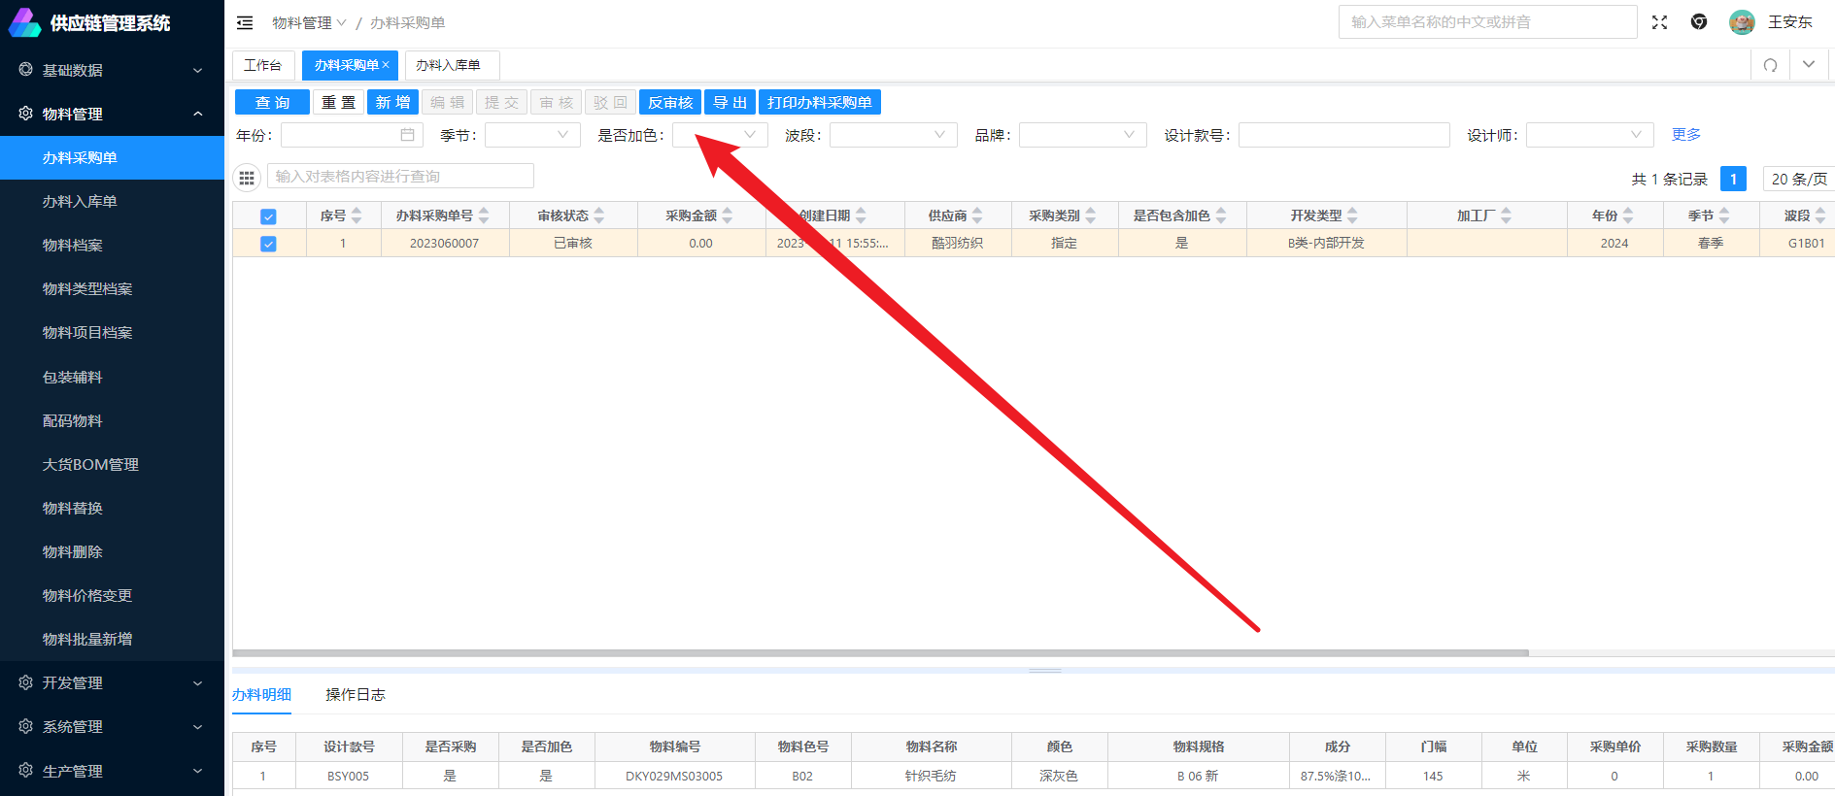The height and width of the screenshot is (796, 1835).
Task: Uncheck the row 1 checkbox
Action: pyautogui.click(x=268, y=244)
